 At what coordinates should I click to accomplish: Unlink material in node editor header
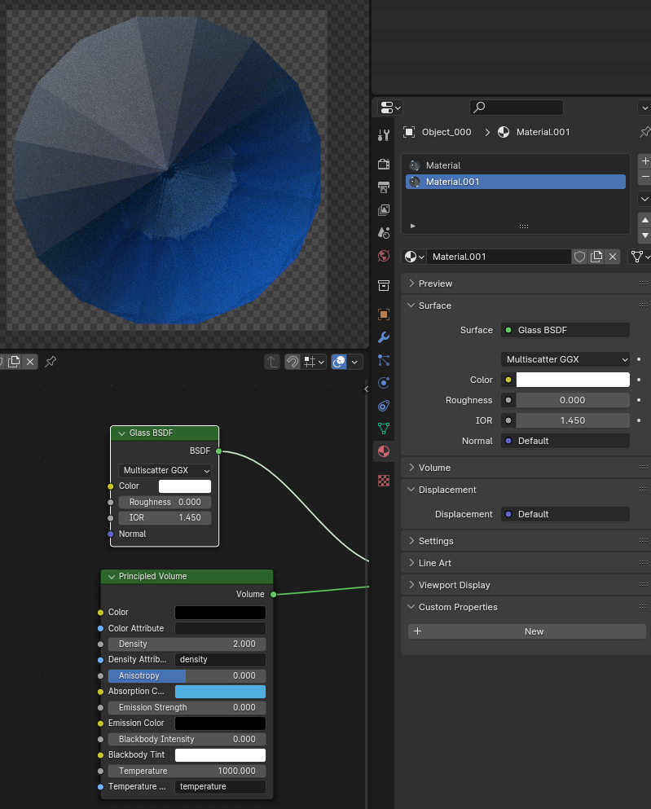pyautogui.click(x=30, y=362)
